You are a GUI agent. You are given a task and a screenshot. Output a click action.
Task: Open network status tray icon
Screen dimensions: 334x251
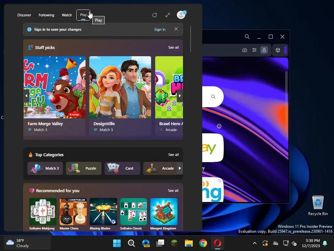286,243
